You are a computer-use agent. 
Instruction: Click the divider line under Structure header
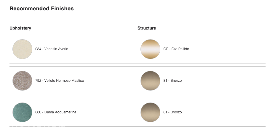202,32
